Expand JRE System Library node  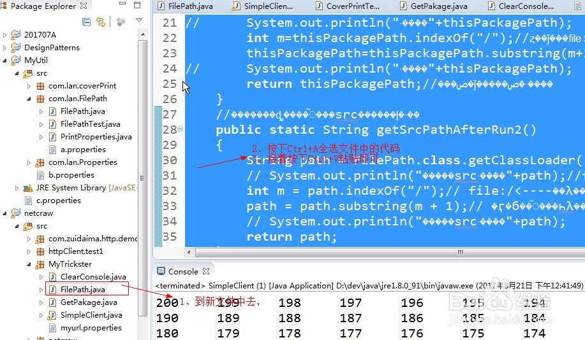pos(17,188)
